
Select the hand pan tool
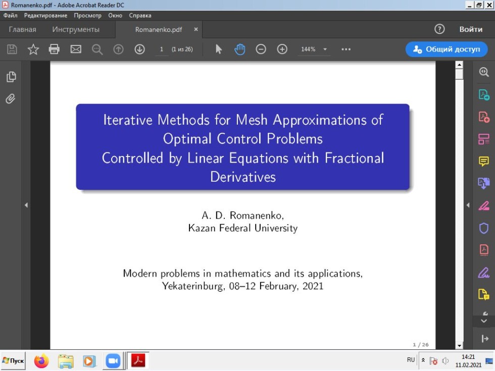pos(240,49)
